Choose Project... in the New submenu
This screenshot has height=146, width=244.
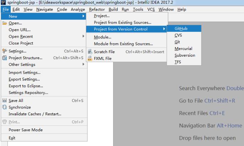tap(127, 16)
